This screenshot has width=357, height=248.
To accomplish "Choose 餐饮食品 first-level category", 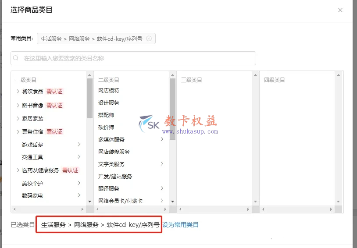I will 32,92.
